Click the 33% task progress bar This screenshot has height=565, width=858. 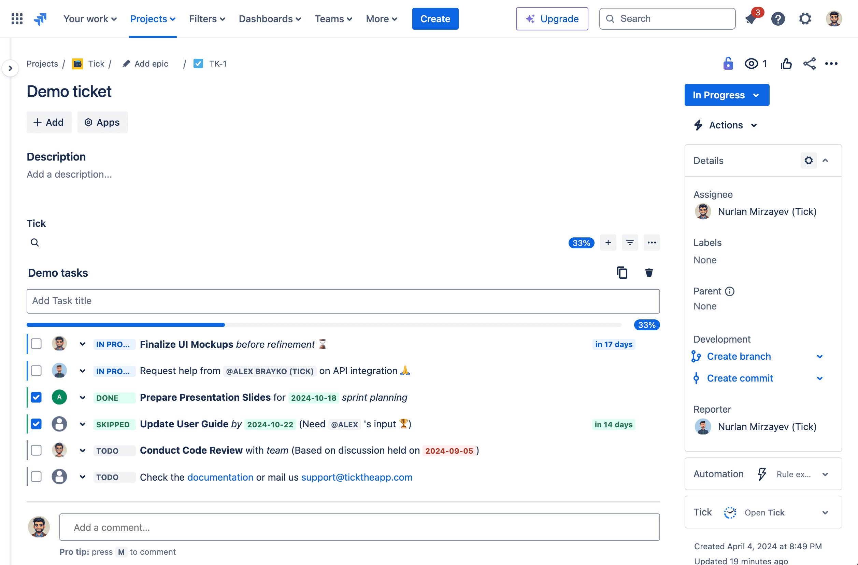tap(325, 325)
